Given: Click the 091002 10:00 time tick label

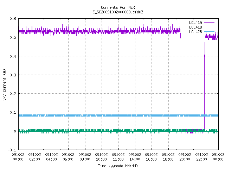Looking at the screenshot, I should (x=101, y=157).
